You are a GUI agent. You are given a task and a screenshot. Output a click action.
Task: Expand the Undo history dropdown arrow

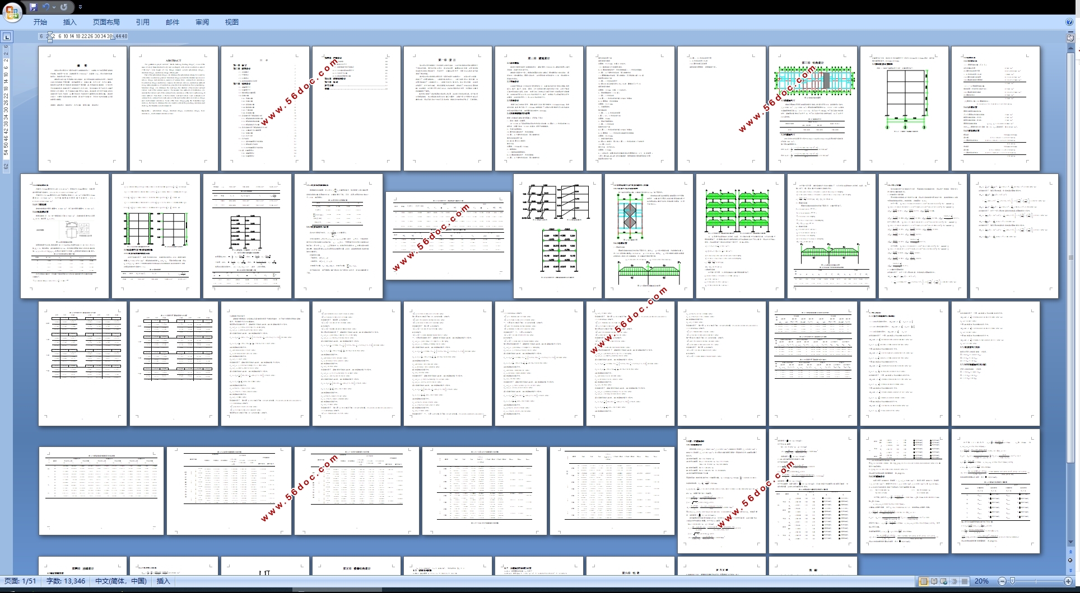pyautogui.click(x=54, y=7)
